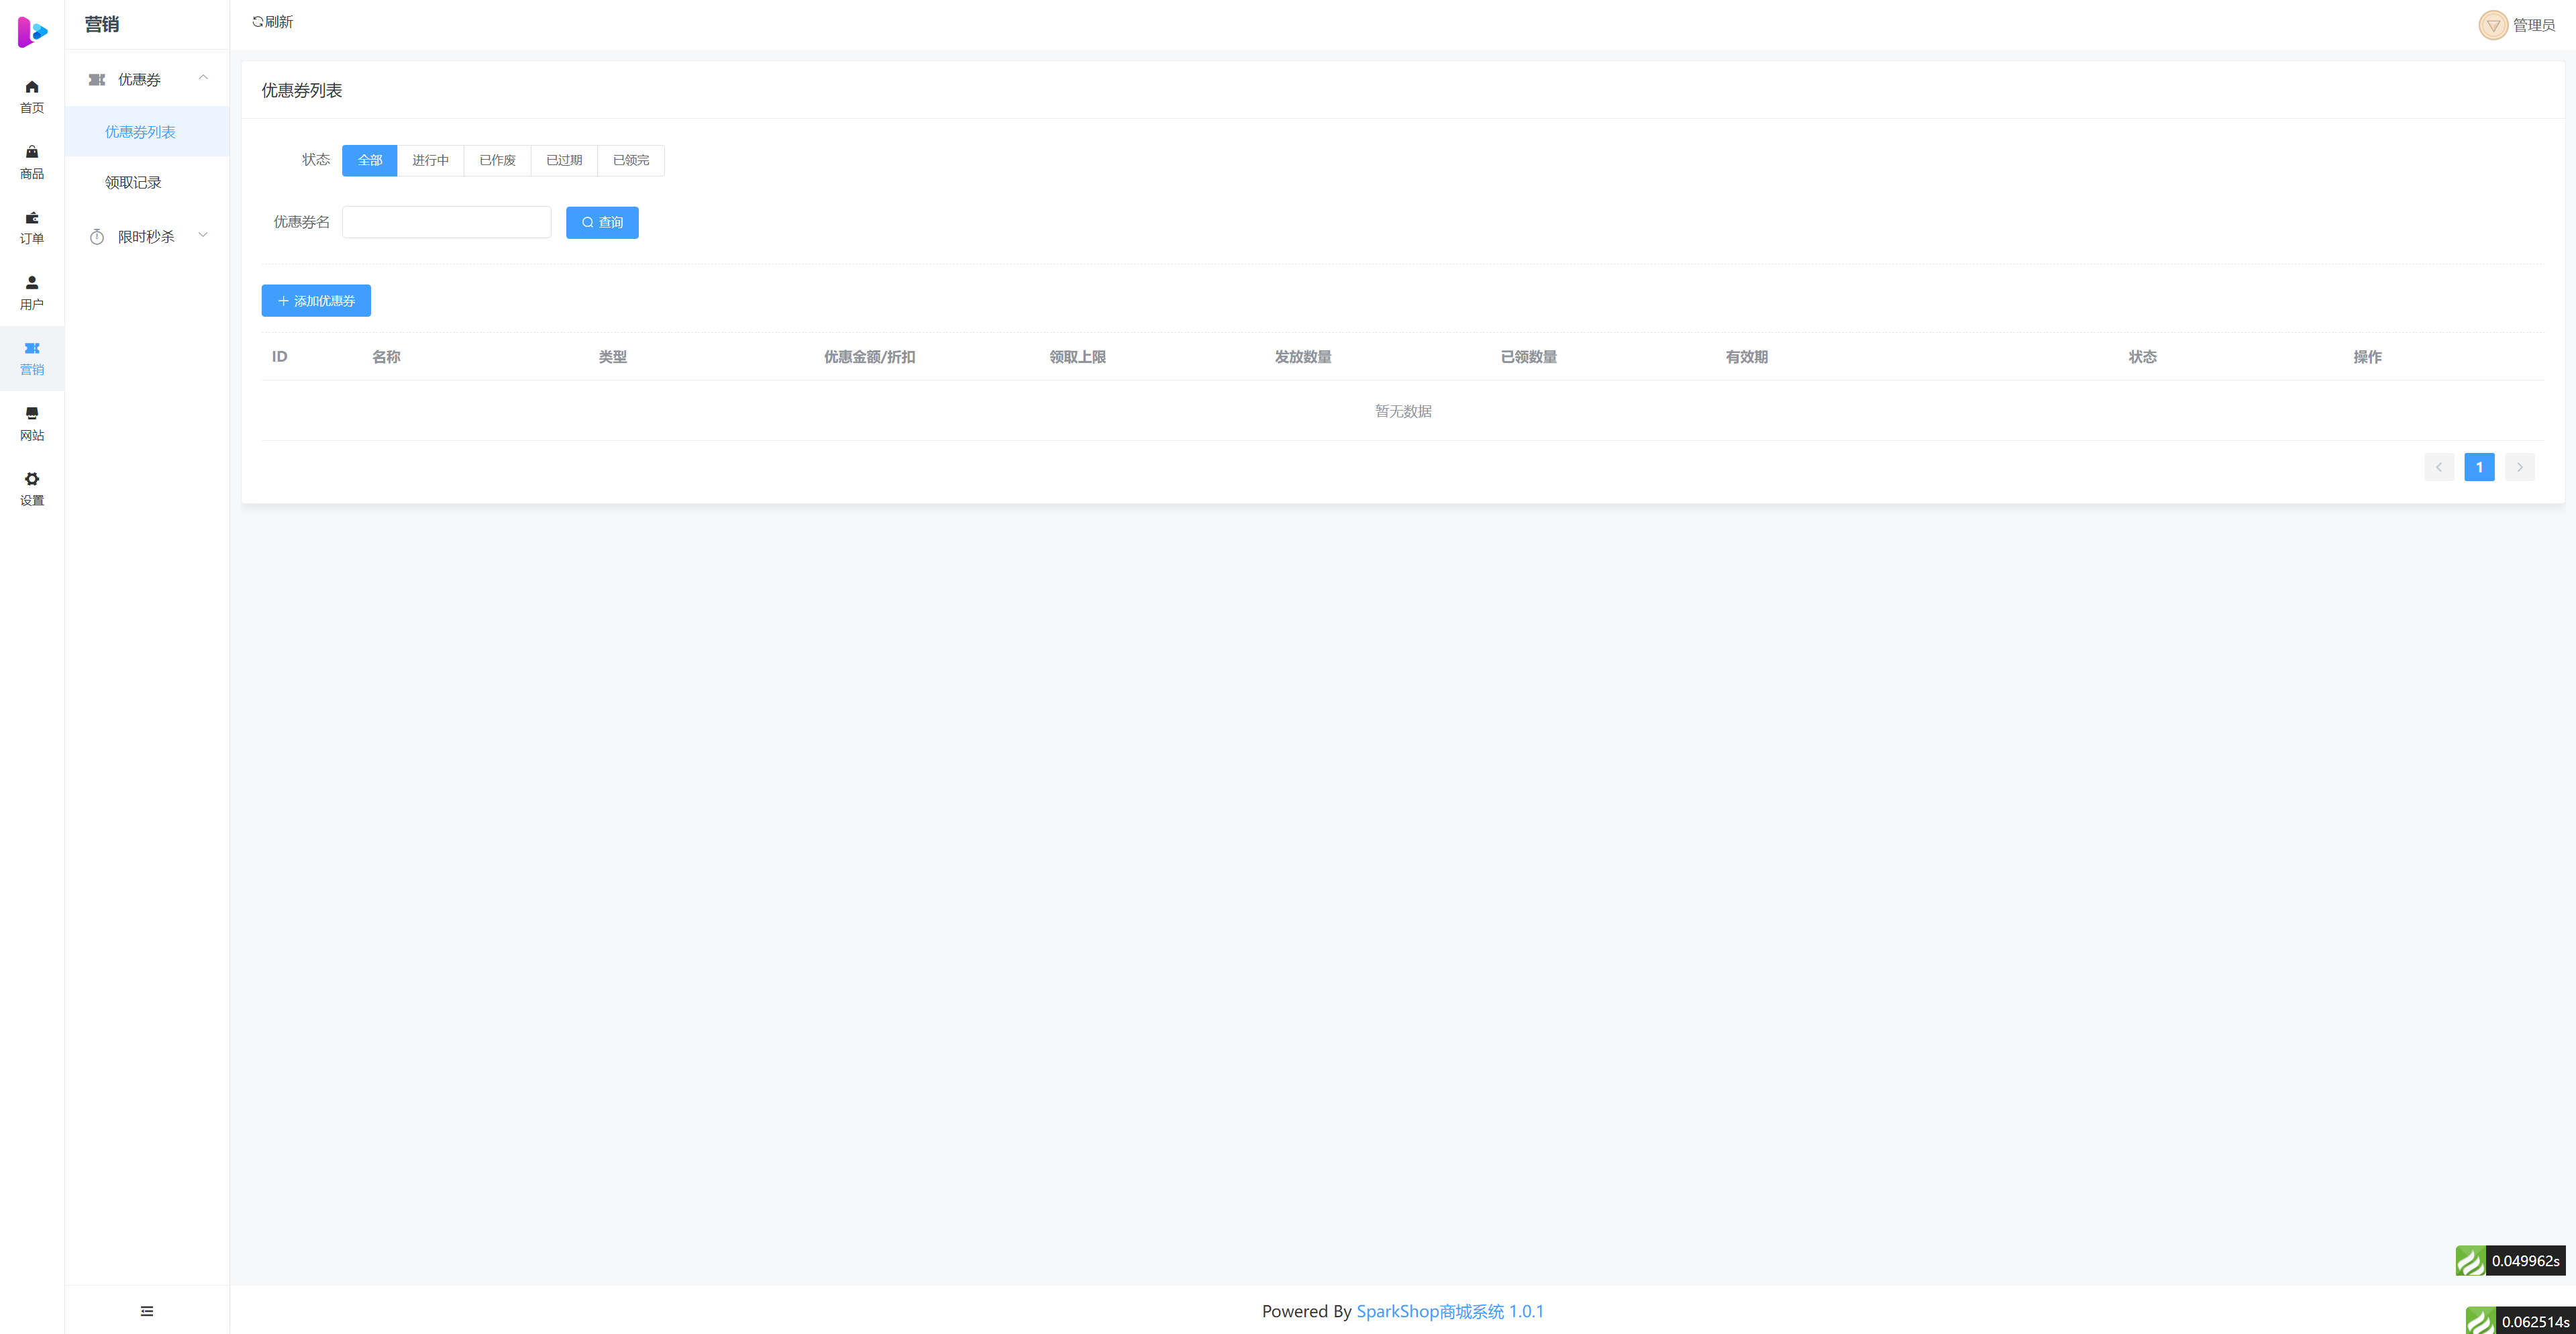The image size is (2576, 1334).
Task: Filter status by 进行中
Action: click(430, 160)
